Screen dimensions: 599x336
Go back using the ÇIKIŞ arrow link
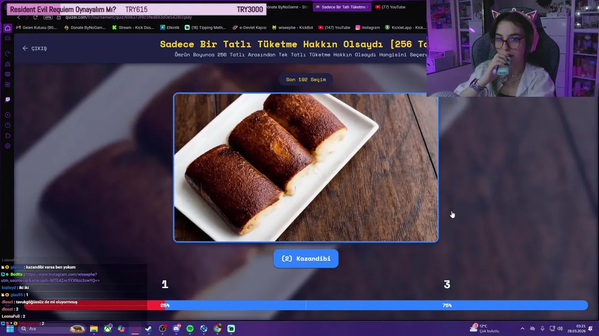coord(35,48)
